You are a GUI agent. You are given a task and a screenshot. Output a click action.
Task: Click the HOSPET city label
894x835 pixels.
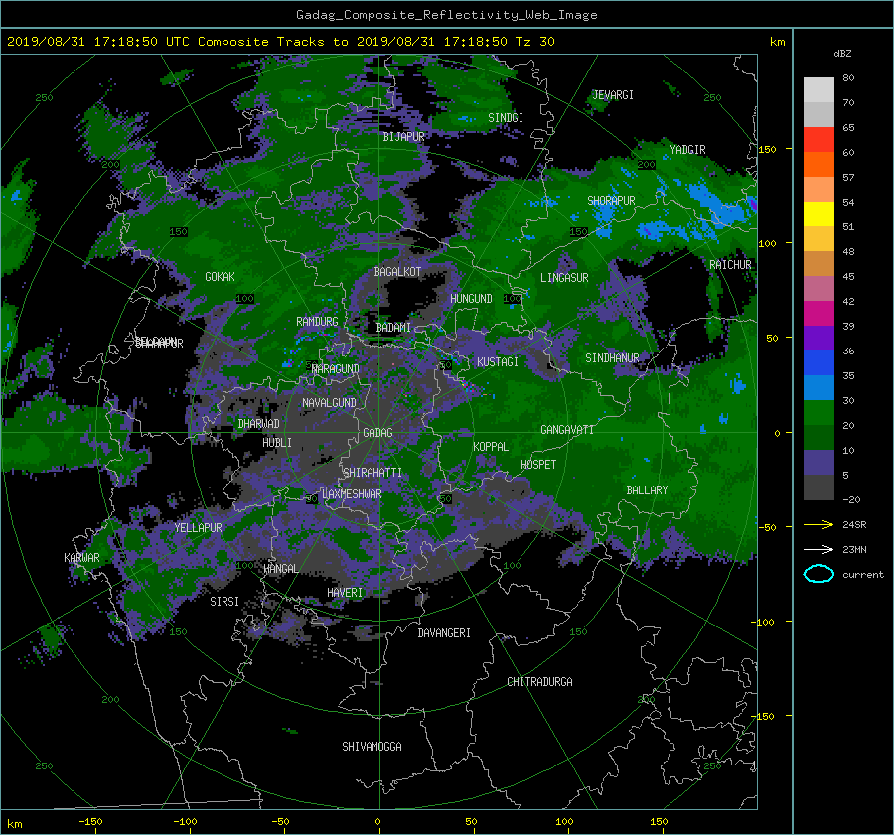point(538,465)
